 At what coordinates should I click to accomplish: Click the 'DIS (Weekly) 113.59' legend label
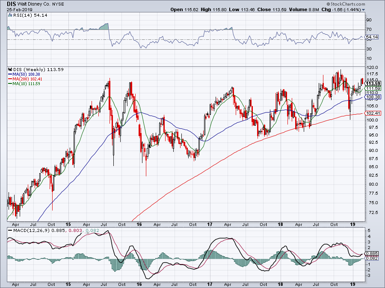click(x=38, y=69)
